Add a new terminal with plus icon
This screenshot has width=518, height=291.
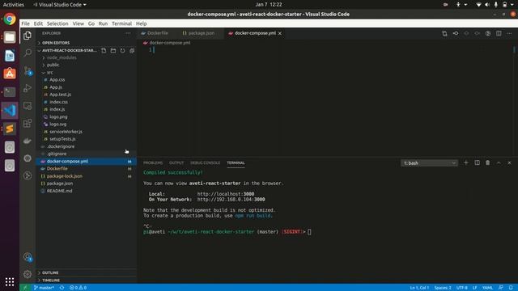tap(466, 162)
